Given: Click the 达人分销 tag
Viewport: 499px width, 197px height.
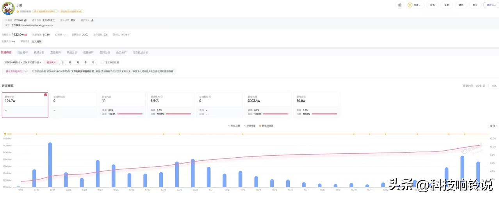Looking at the screenshot, I should (x=37, y=41).
